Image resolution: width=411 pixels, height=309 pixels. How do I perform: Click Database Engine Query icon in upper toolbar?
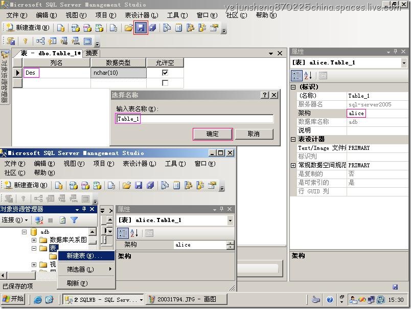tap(61, 28)
